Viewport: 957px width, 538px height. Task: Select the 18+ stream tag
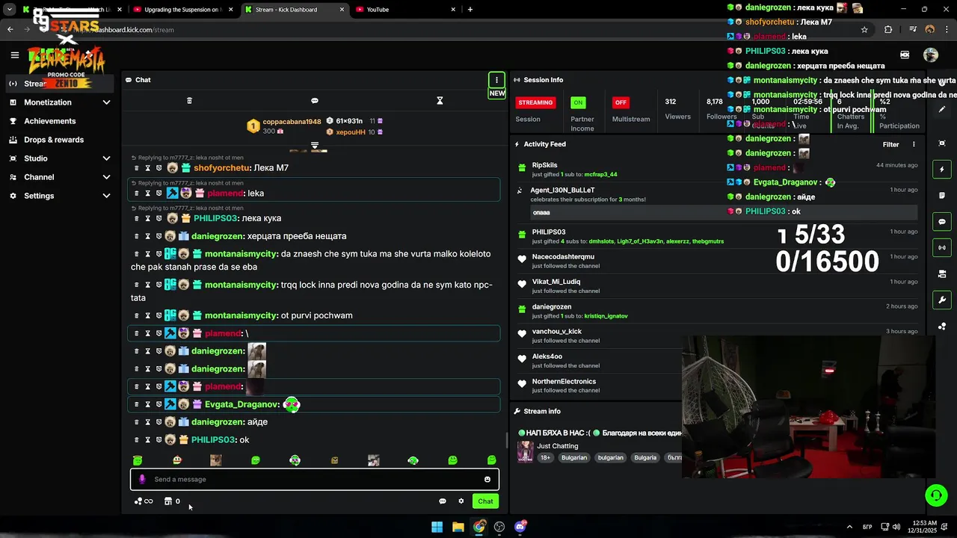[x=545, y=458]
